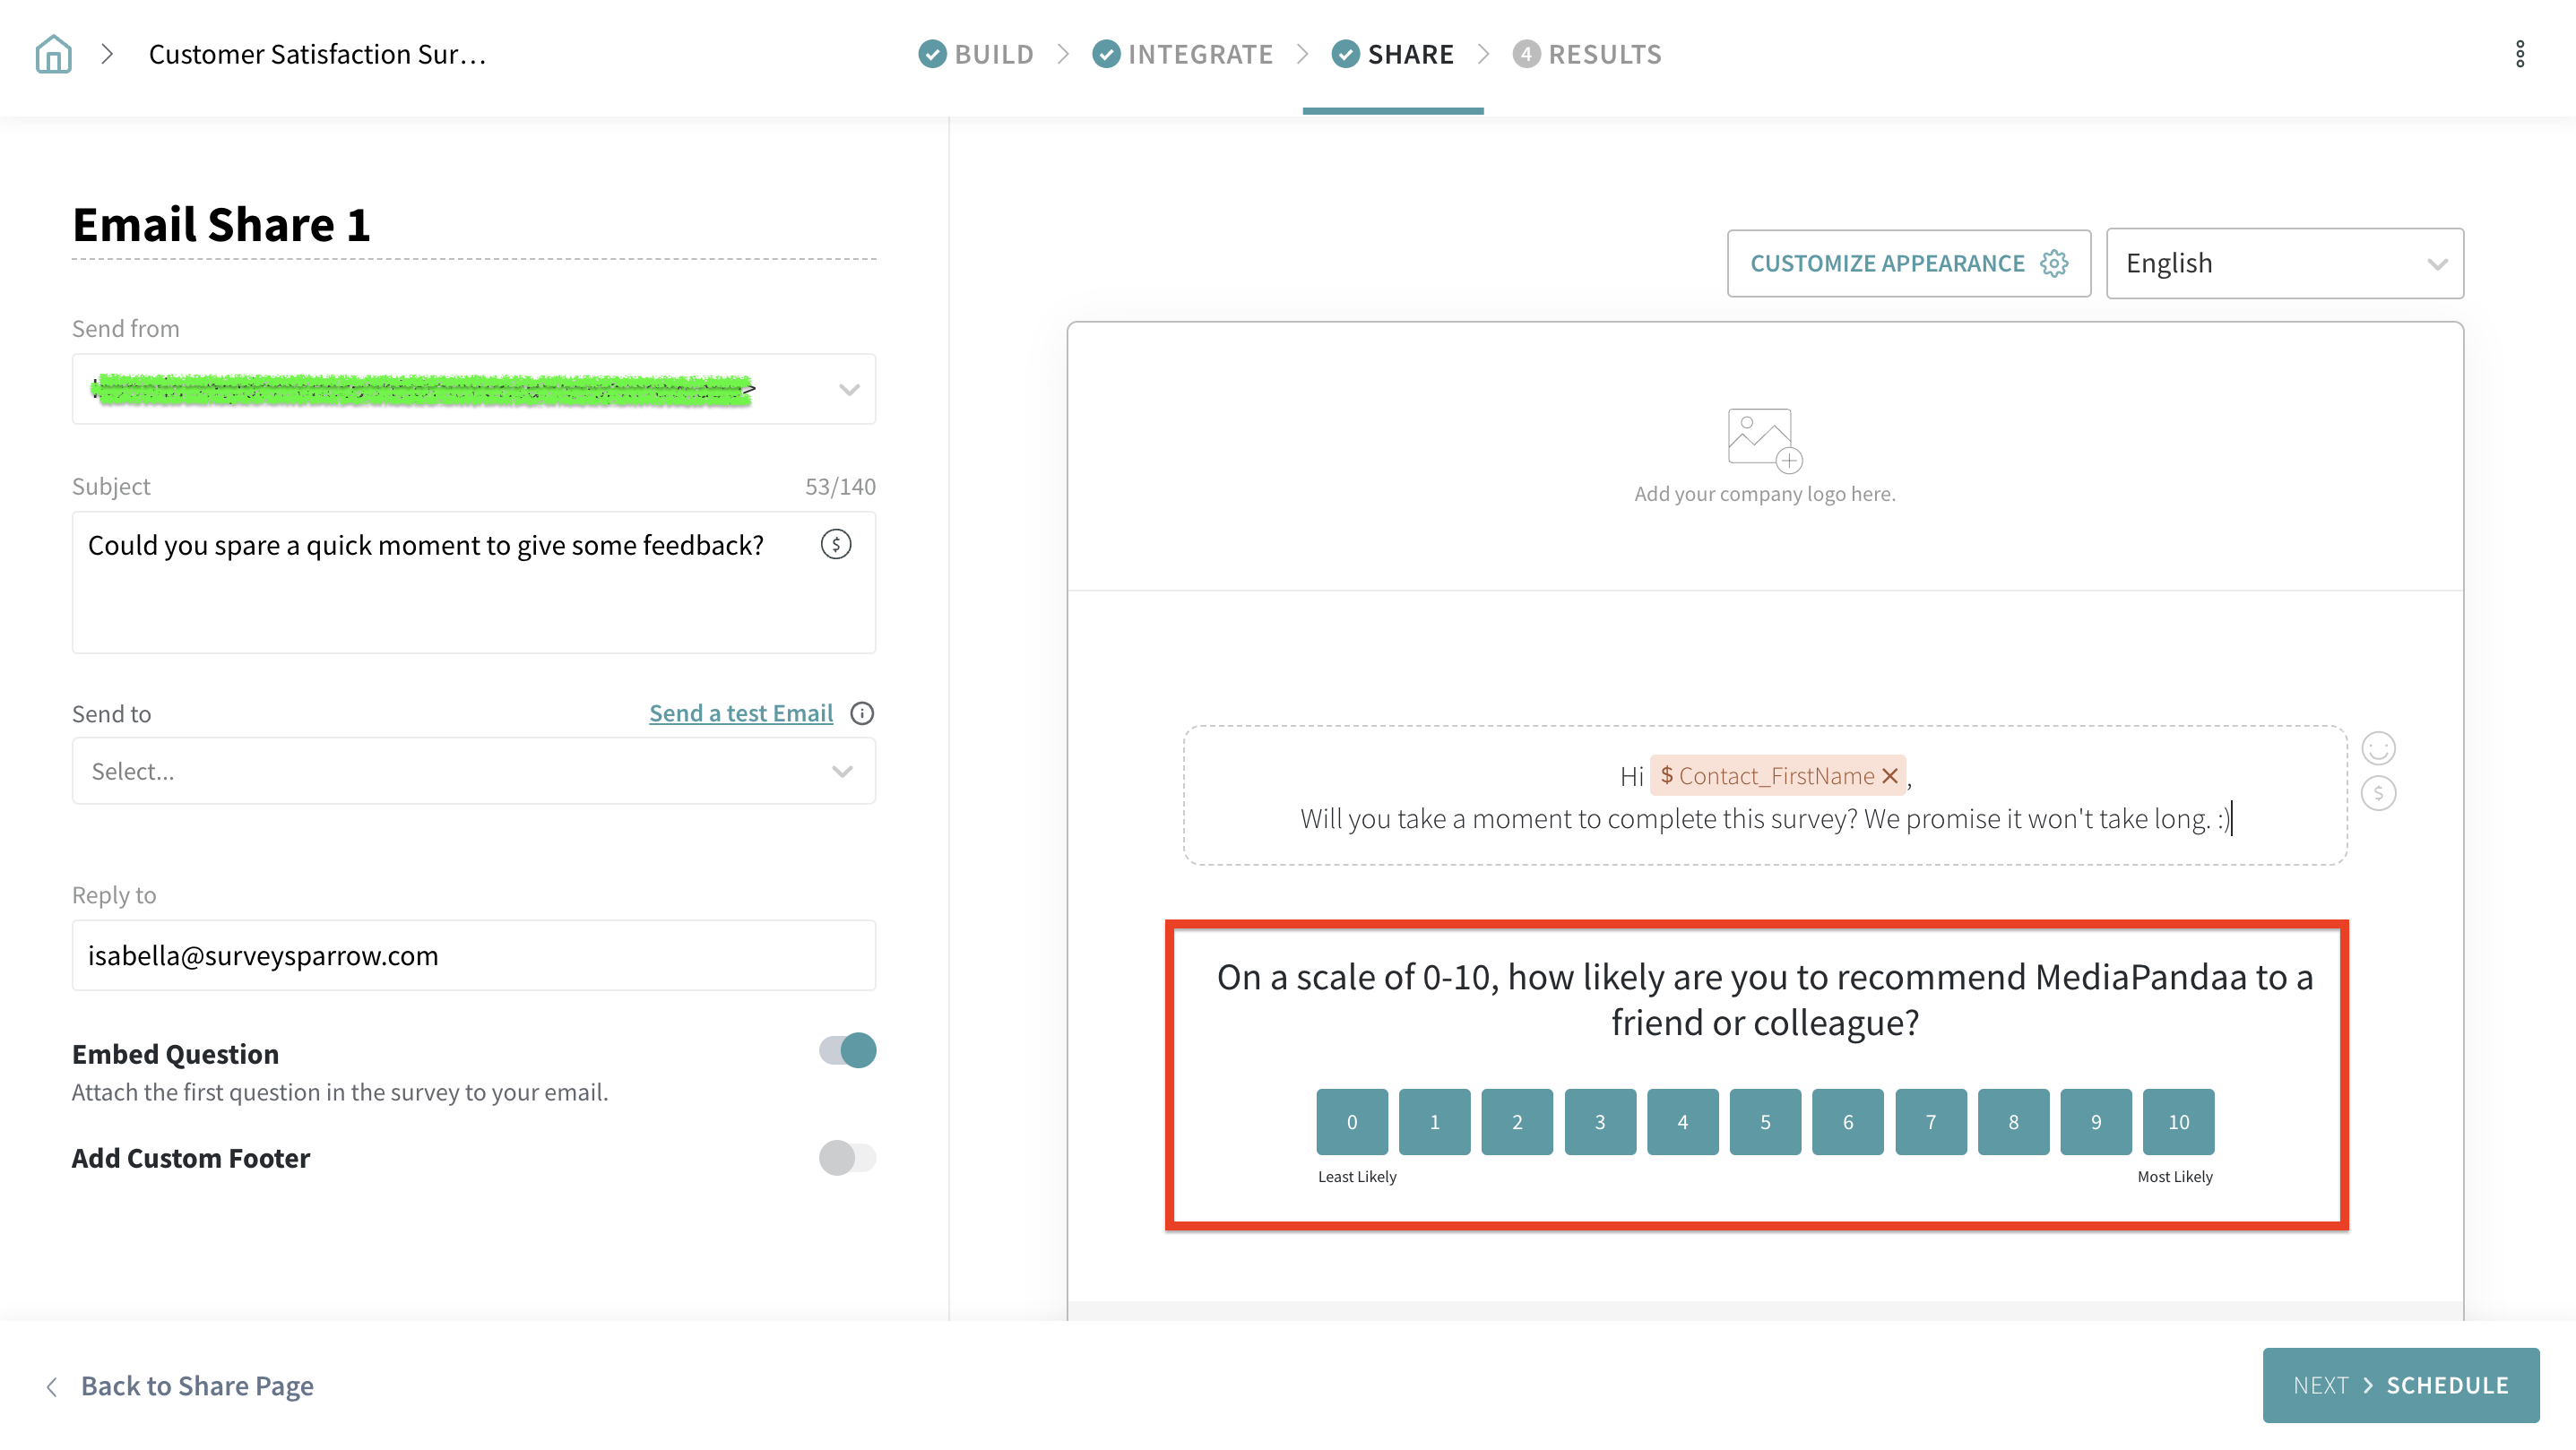Open the English language dropdown
The image size is (2576, 1450).
click(2284, 263)
